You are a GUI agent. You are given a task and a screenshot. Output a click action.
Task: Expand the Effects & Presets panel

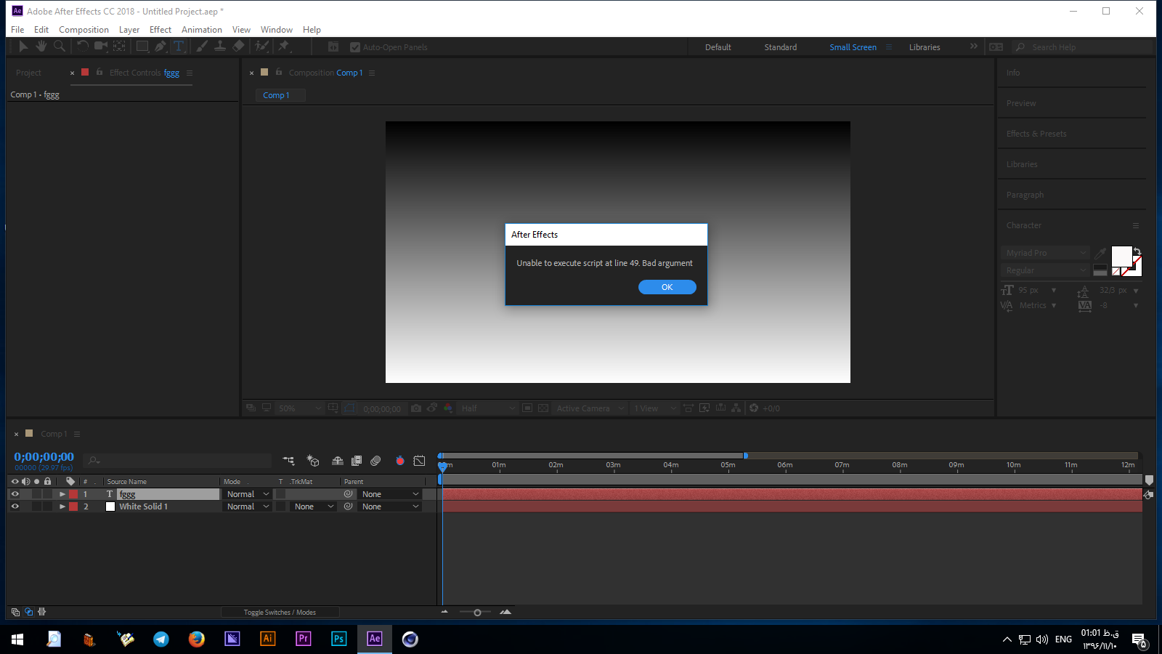pyautogui.click(x=1036, y=134)
